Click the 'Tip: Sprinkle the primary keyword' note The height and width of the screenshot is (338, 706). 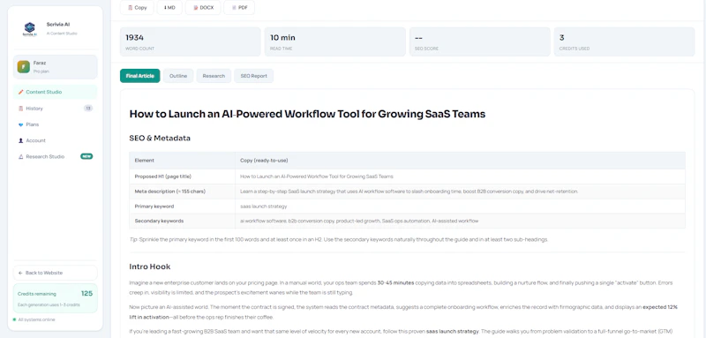339,239
